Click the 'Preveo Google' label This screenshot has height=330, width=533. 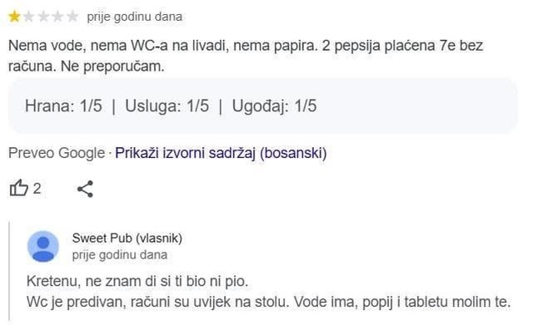[x=57, y=153]
